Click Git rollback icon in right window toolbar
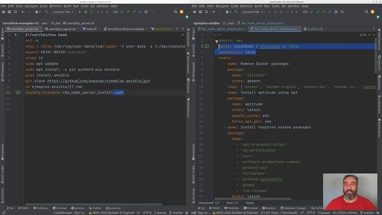The width and height of the screenshot is (382, 215). (342, 12)
